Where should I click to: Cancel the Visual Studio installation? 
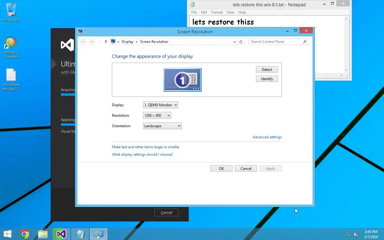[166, 212]
